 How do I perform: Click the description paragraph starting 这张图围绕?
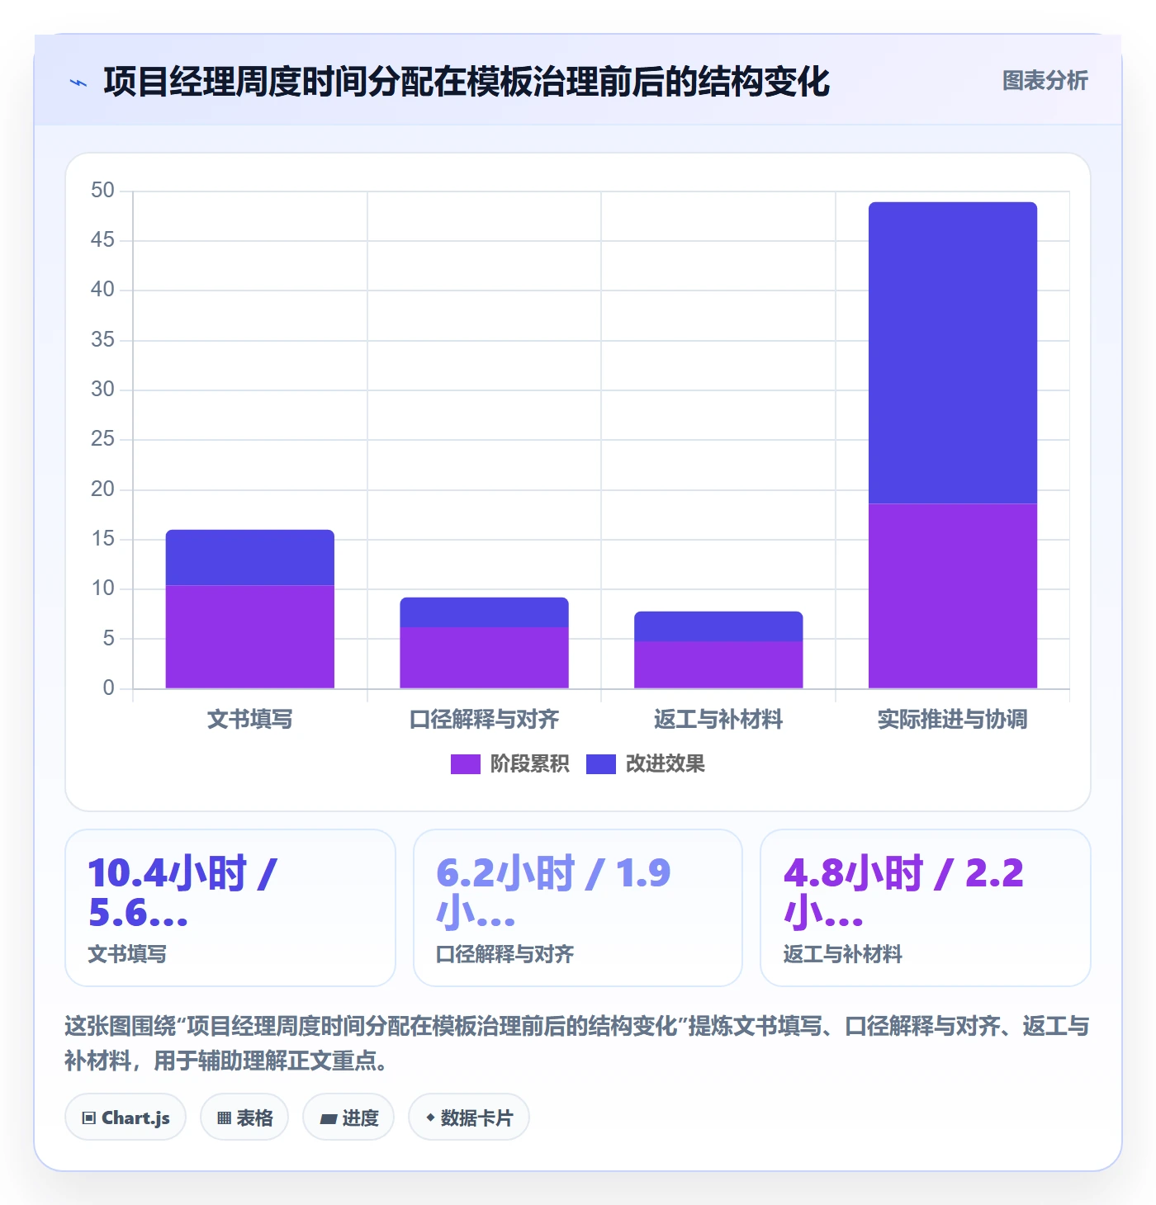[x=577, y=1043]
